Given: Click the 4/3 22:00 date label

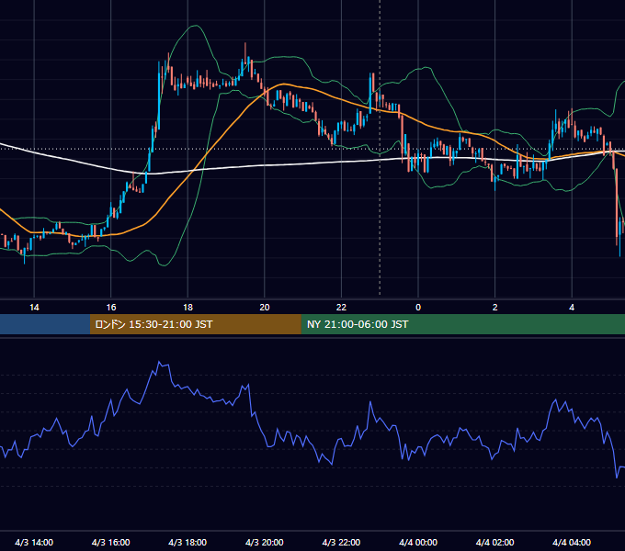Looking at the screenshot, I should [x=341, y=542].
